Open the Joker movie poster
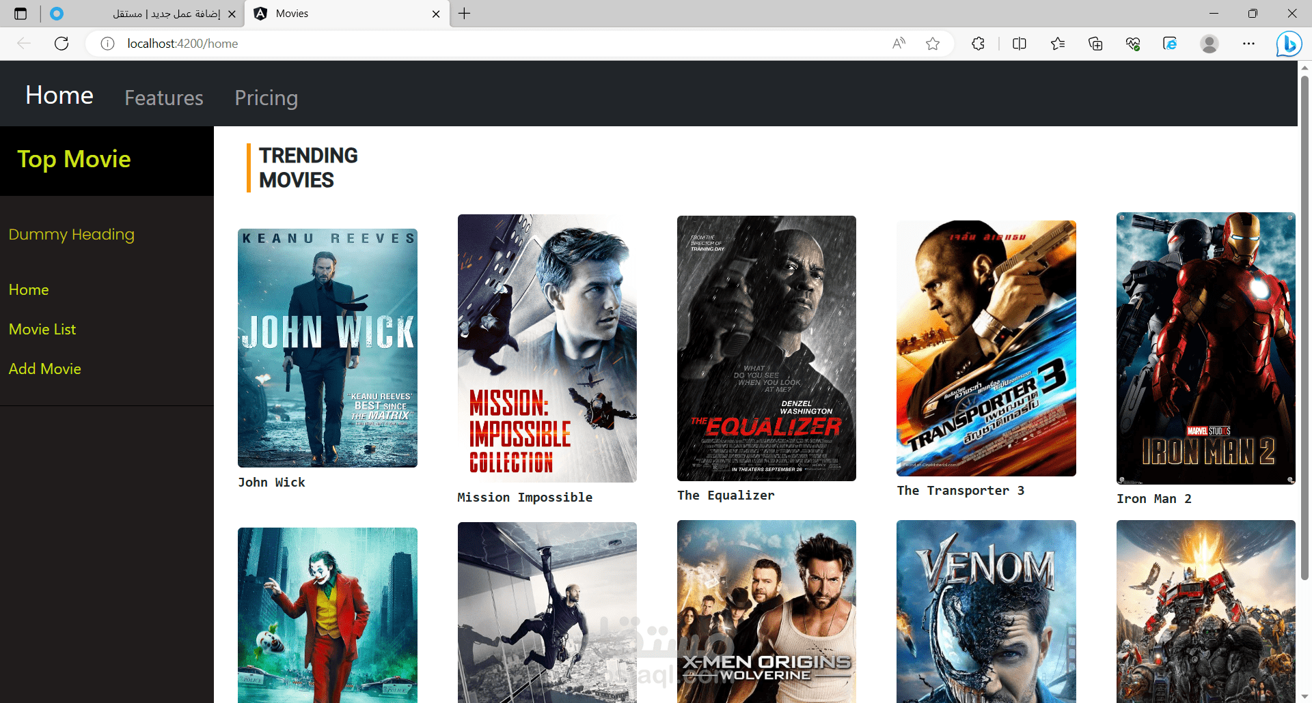 pyautogui.click(x=327, y=615)
